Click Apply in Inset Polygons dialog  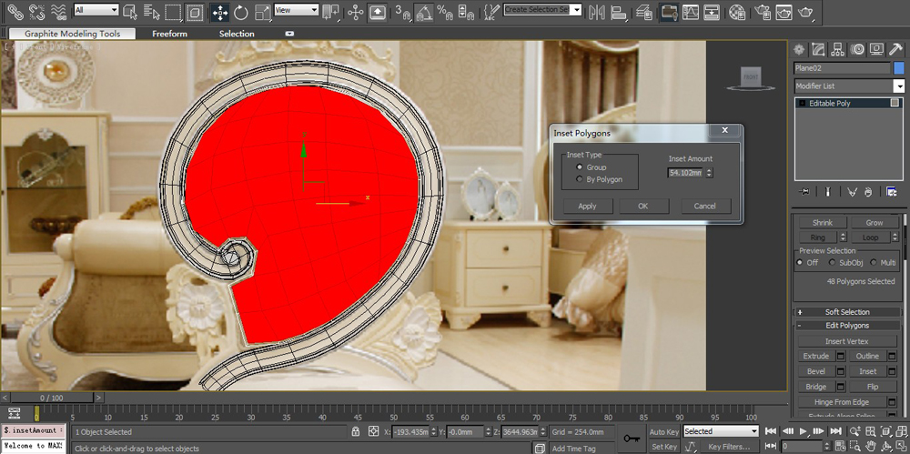pyautogui.click(x=587, y=207)
